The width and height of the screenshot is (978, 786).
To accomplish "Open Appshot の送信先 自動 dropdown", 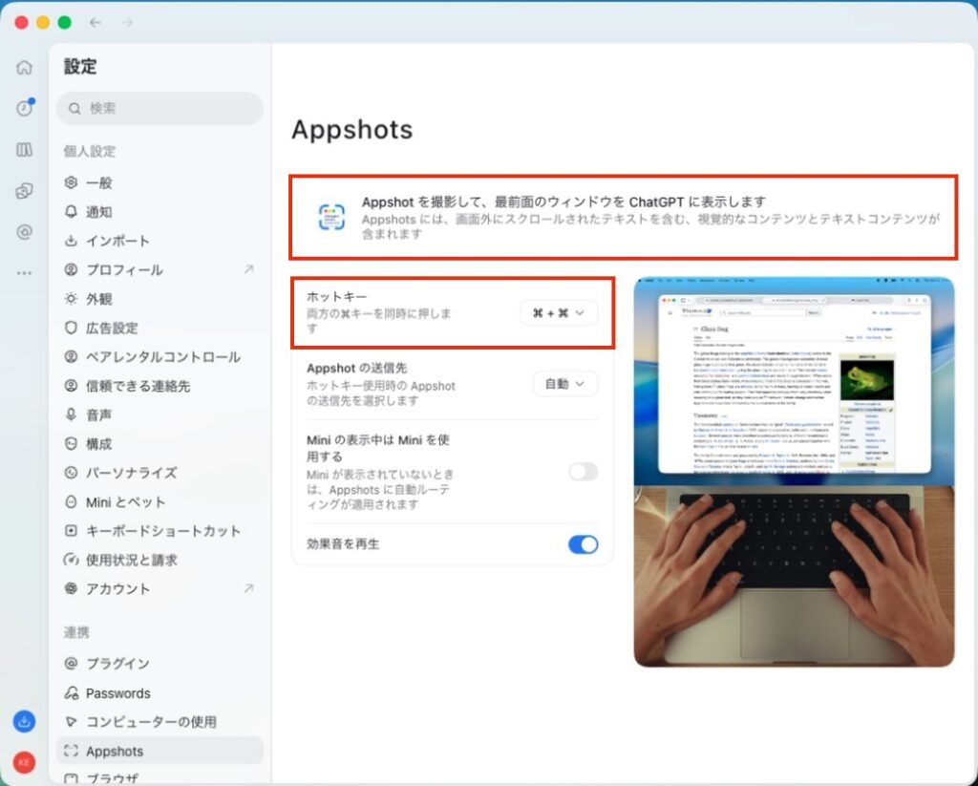I will [x=565, y=384].
